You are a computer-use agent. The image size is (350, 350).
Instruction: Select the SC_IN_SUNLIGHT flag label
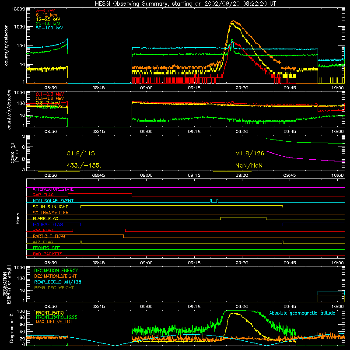coord(50,206)
